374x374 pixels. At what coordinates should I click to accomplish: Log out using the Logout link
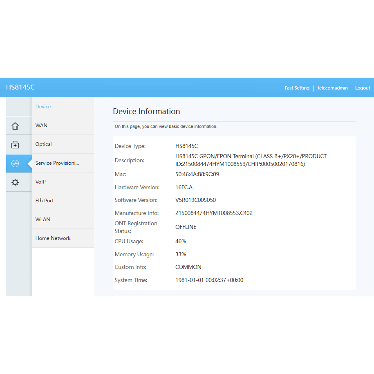362,88
